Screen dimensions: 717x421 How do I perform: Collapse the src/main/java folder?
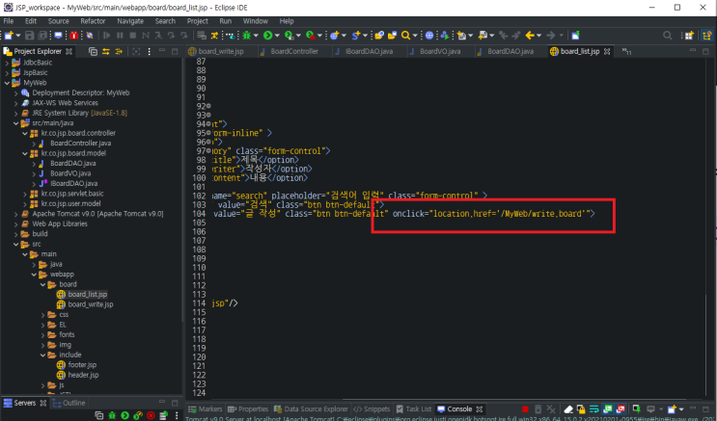[x=16, y=123]
